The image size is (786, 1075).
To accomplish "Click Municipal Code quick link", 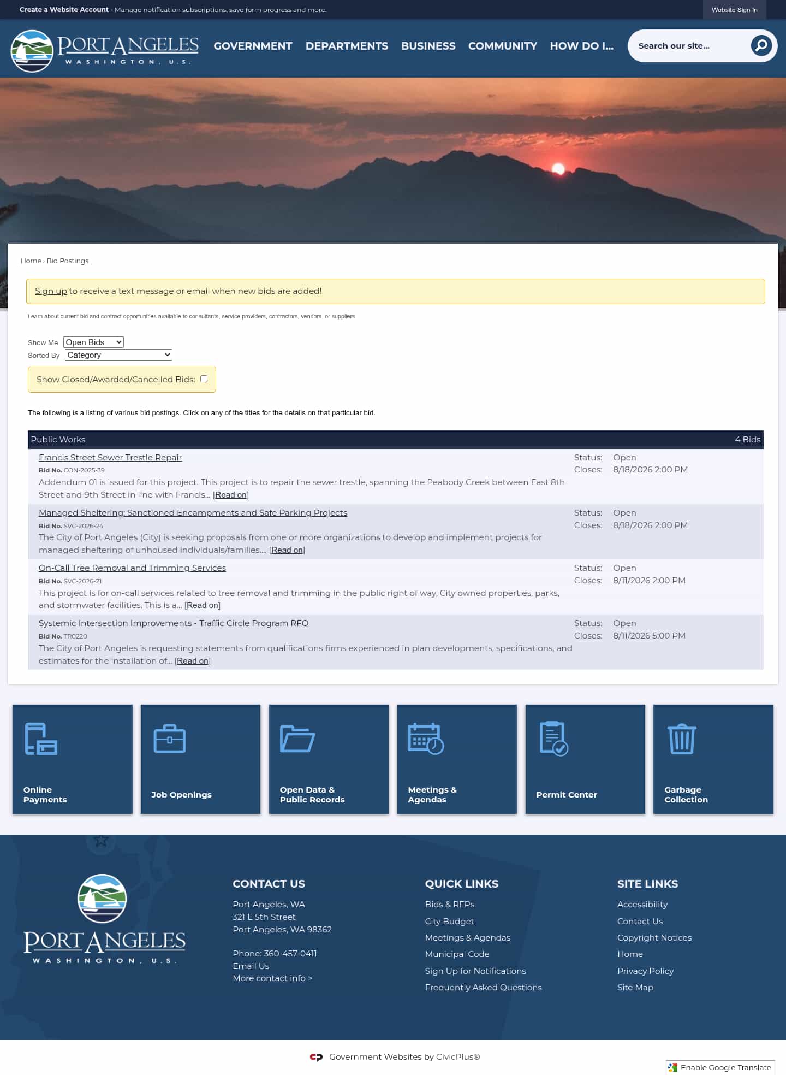I will [457, 954].
